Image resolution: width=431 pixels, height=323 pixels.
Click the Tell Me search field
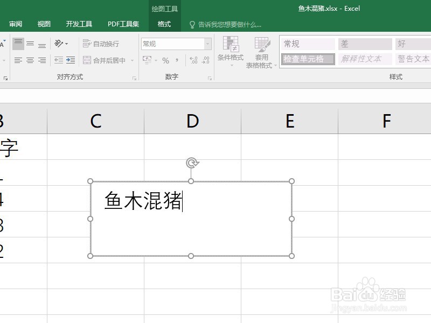(x=230, y=25)
